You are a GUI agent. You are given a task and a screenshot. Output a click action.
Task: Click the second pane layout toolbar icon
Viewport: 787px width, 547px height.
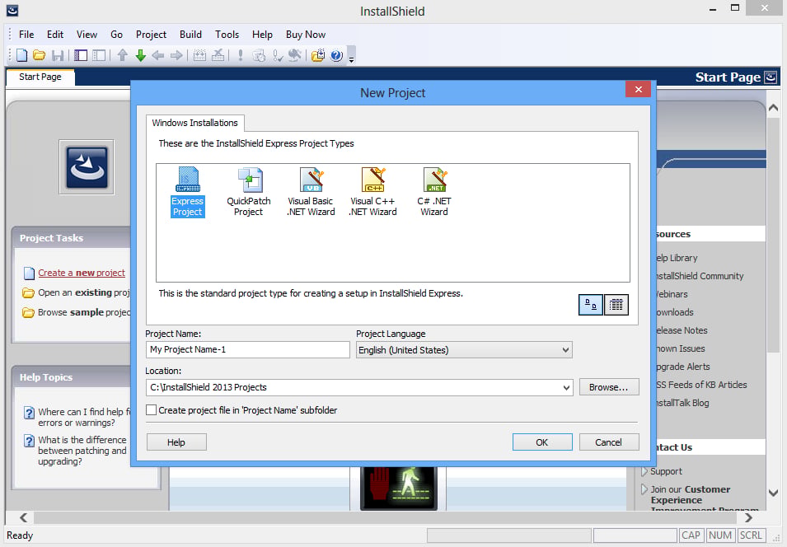click(x=100, y=55)
